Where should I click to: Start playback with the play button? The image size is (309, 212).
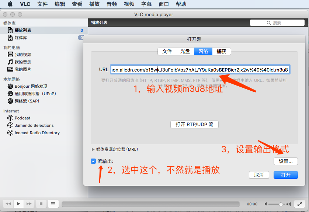tap(19, 204)
